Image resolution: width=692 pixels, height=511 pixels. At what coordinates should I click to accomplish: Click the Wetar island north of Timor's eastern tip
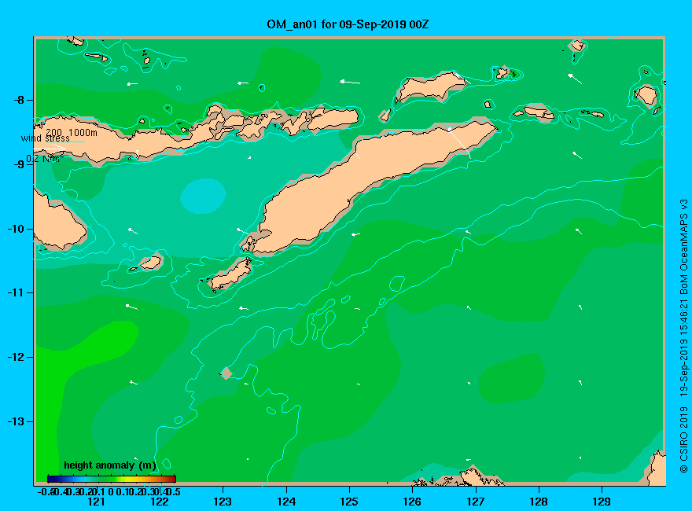coord(430,86)
